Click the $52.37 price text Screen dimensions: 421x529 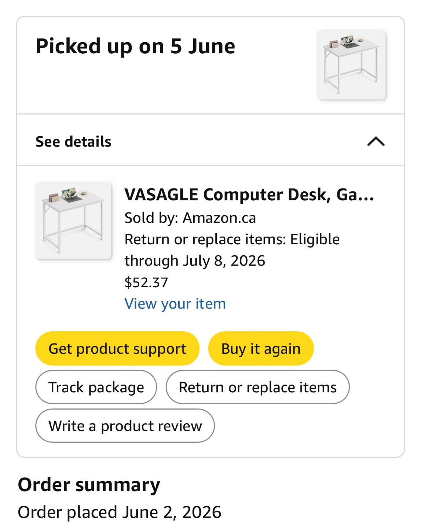click(146, 282)
